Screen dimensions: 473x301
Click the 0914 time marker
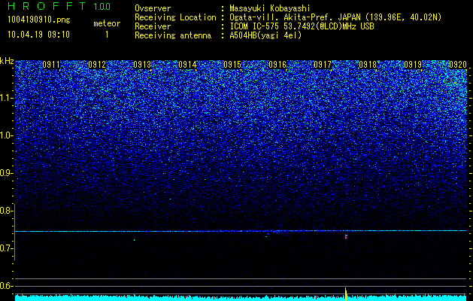pos(187,65)
